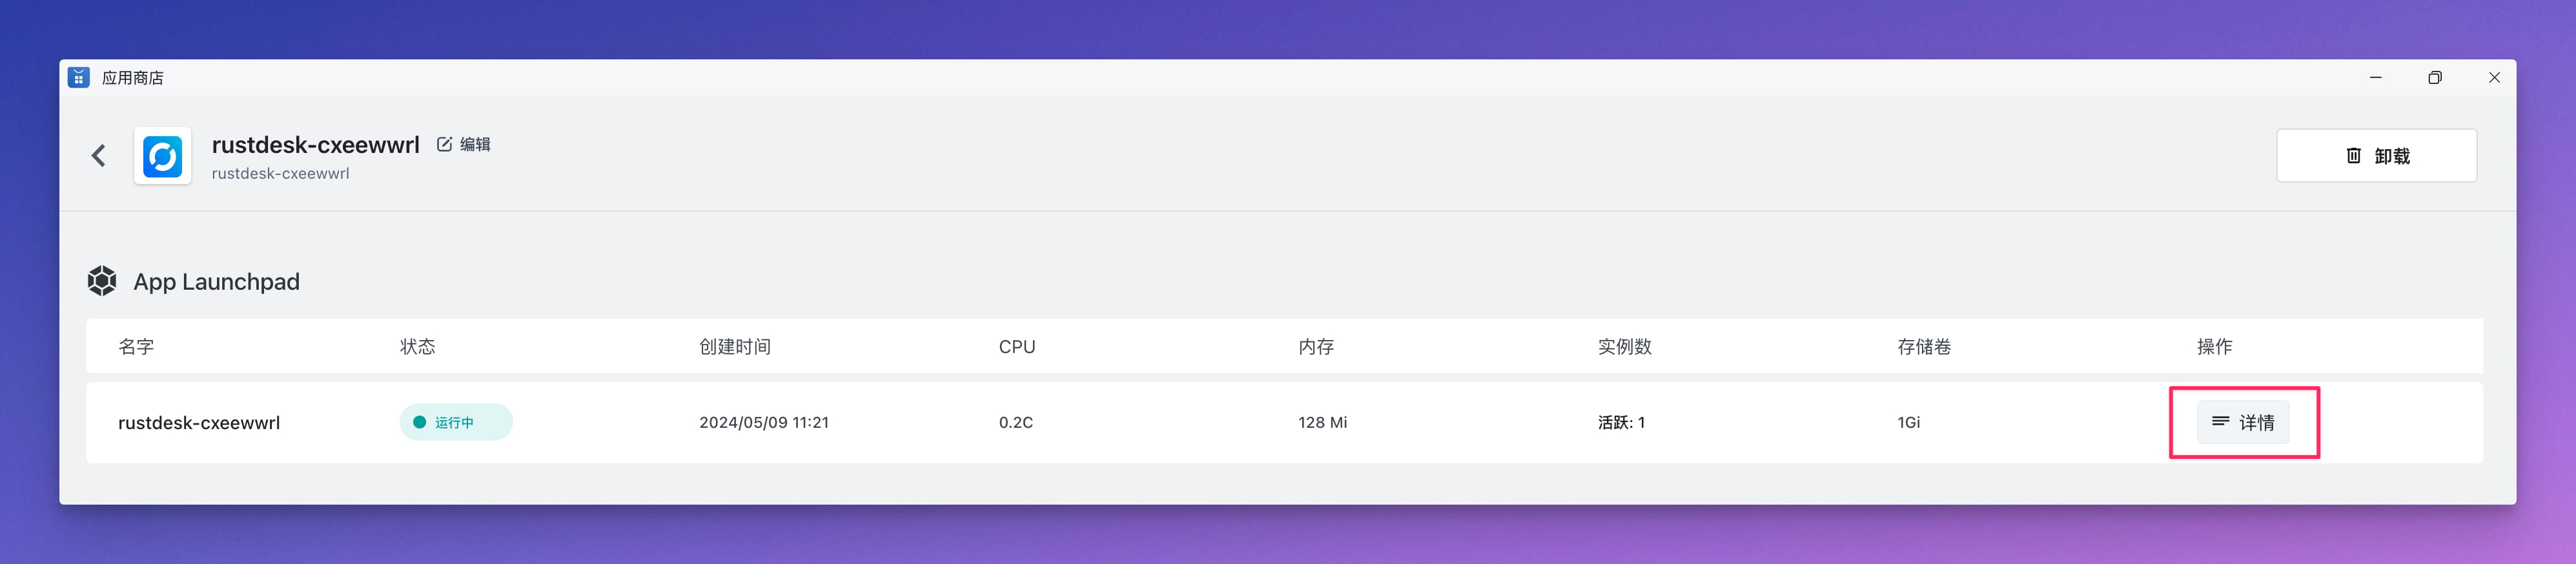This screenshot has height=564, width=2576.
Task: Open 详情 for rustdesk-cxeewwrl
Action: pyautogui.click(x=2243, y=422)
